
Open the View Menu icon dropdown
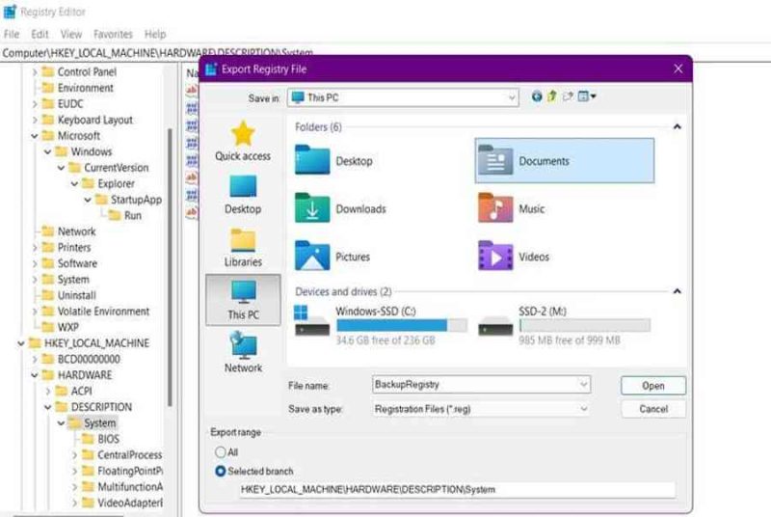pos(587,96)
